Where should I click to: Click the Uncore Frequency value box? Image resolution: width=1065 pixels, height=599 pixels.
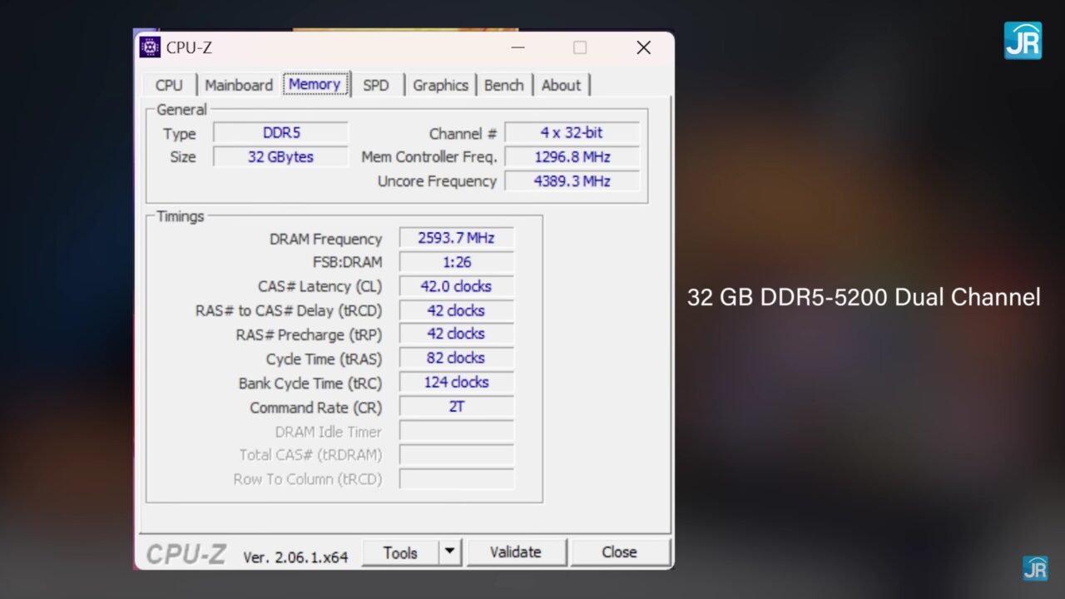coord(572,181)
